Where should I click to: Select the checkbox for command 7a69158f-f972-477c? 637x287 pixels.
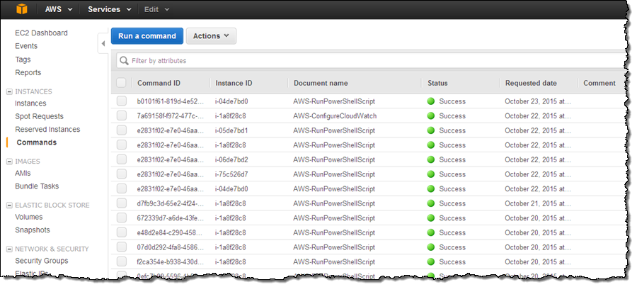pos(122,116)
